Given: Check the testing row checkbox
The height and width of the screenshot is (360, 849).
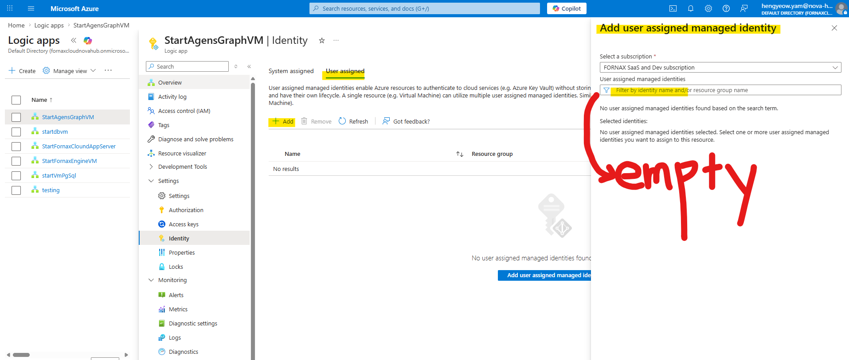Looking at the screenshot, I should pos(16,190).
